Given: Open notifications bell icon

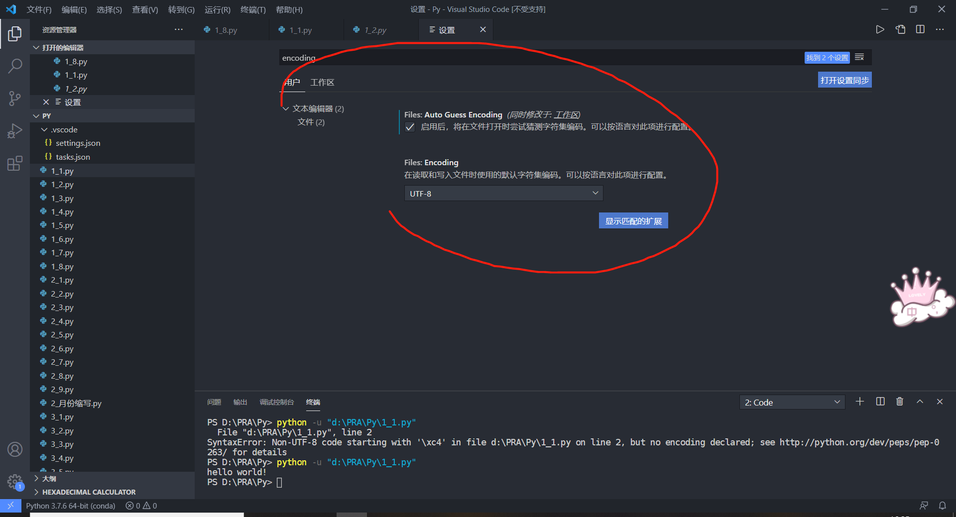Looking at the screenshot, I should tap(943, 506).
